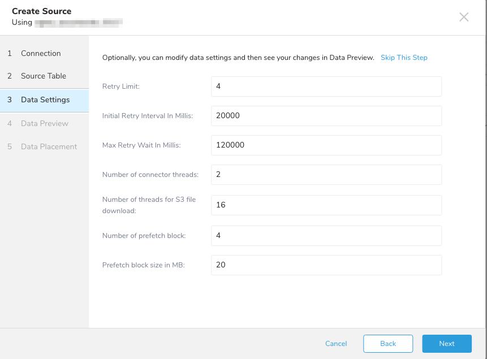Proceed with the Next button
Viewport: 487px width, 359px height.
pyautogui.click(x=446, y=344)
